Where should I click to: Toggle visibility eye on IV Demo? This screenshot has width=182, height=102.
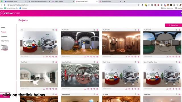(x=138, y=94)
